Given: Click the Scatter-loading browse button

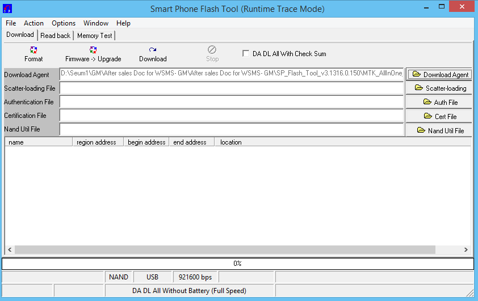Looking at the screenshot, I should 439,88.
